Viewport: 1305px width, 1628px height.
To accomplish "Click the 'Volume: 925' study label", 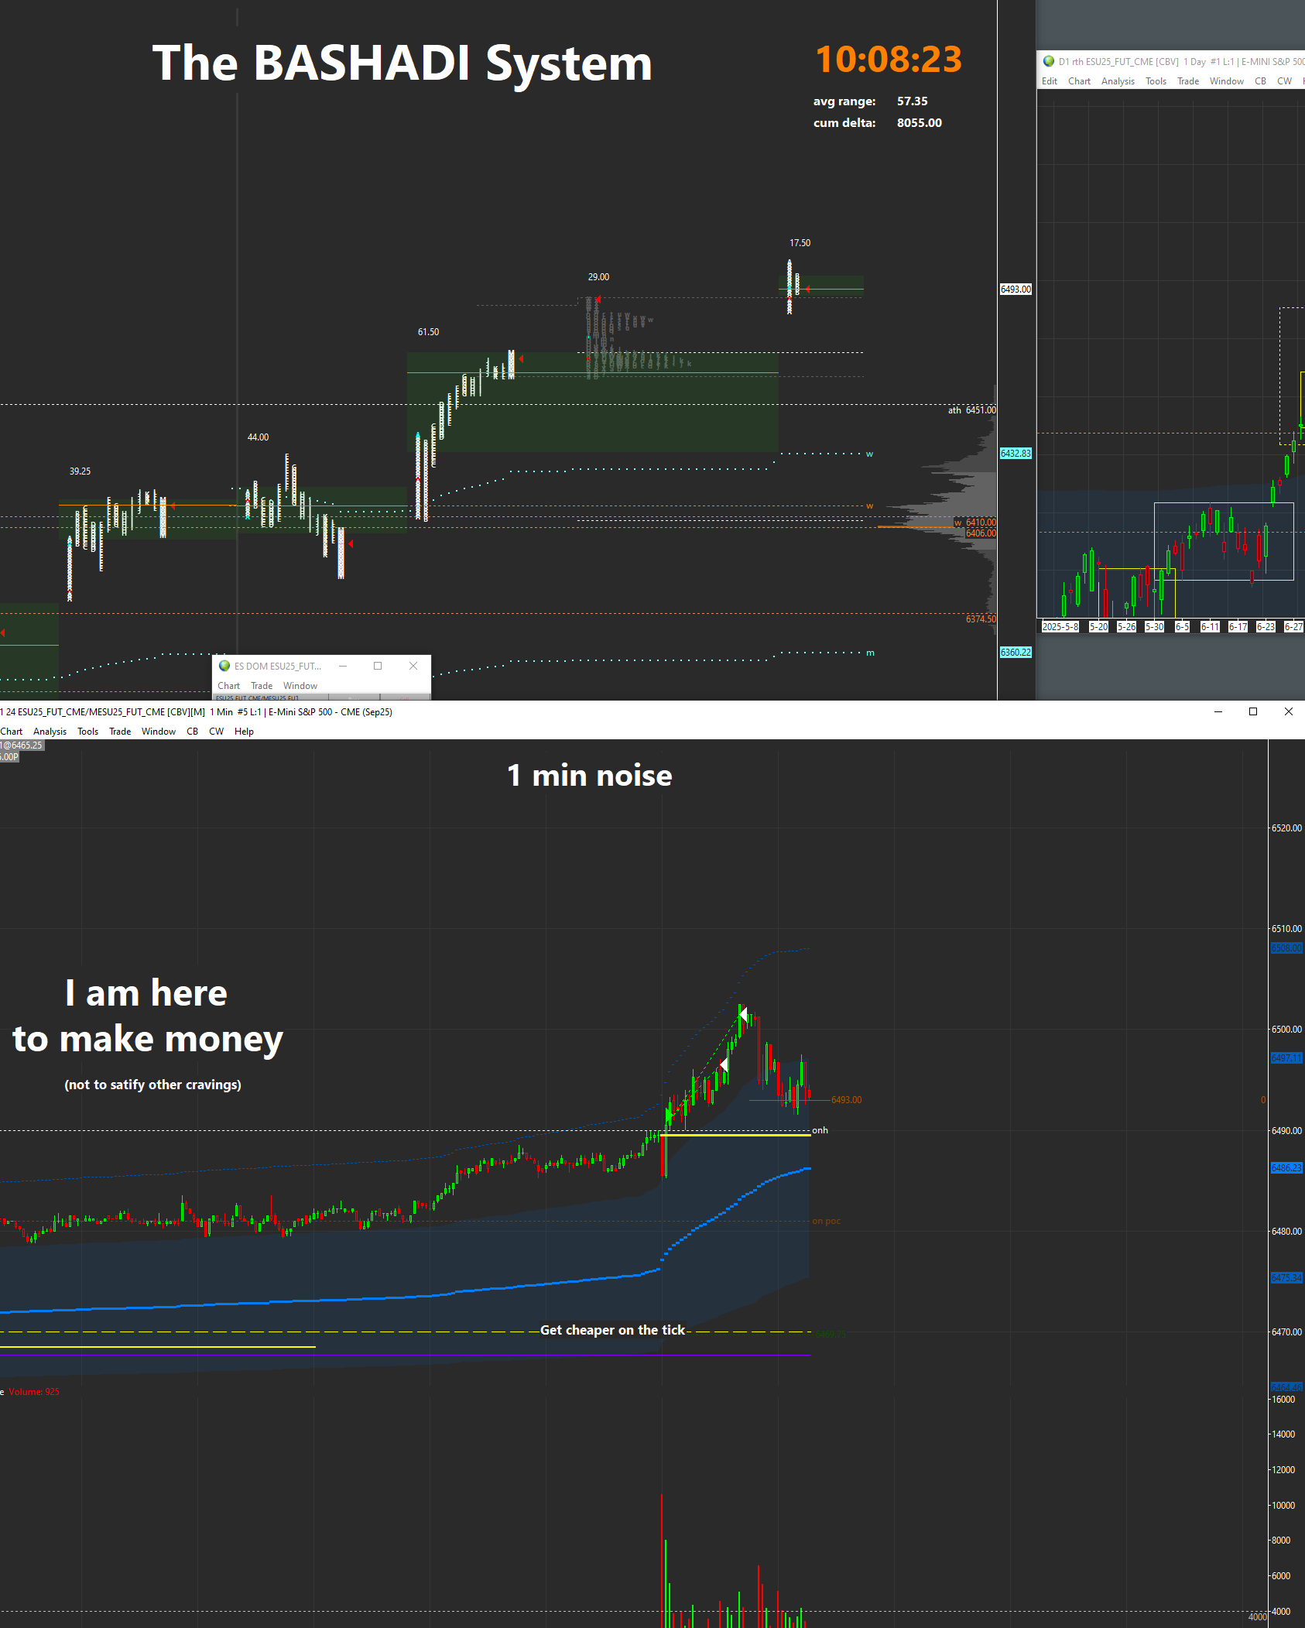I will click(x=34, y=1392).
